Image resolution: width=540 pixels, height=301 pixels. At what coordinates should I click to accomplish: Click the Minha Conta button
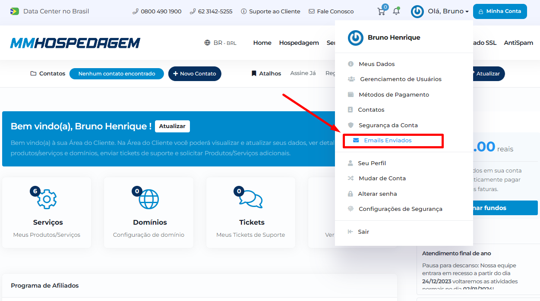500,11
